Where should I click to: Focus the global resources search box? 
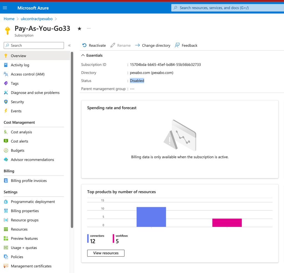(227, 8)
